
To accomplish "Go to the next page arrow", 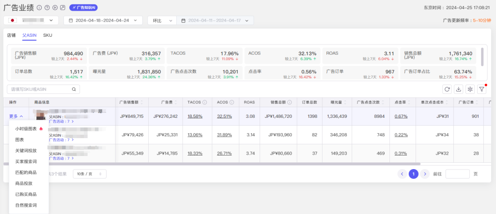I will coord(425,174).
